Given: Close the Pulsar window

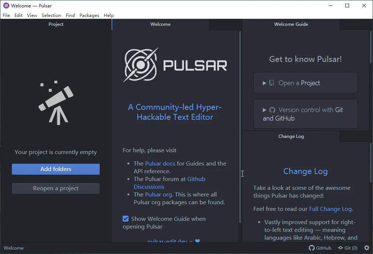Looking at the screenshot, I should pos(364,6).
